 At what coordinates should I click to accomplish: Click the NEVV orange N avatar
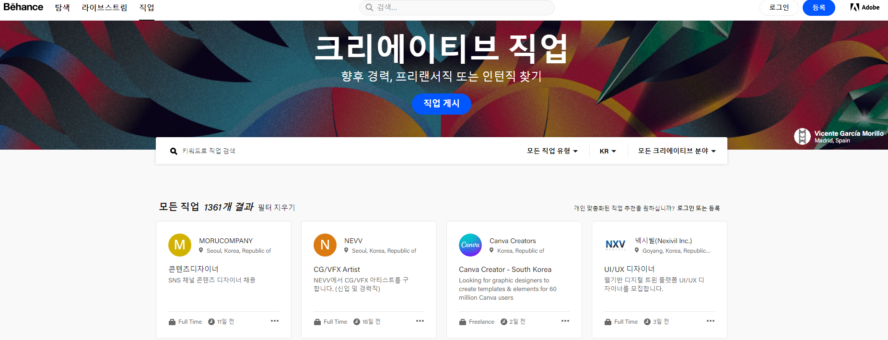click(325, 245)
